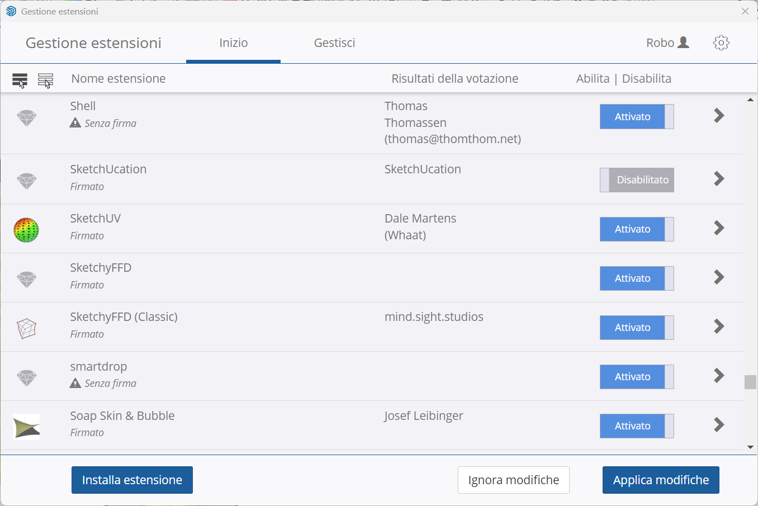Switch to the Gestisci tab

[x=334, y=43]
